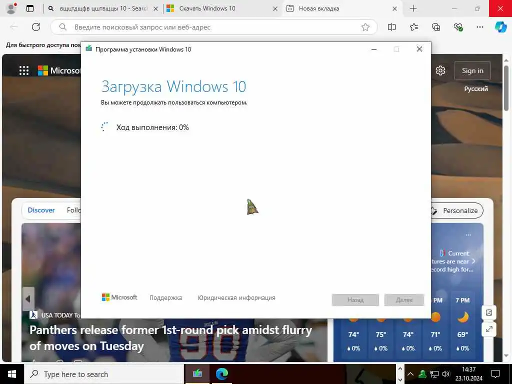
Task: Open the Windows Start menu
Action: 12,374
